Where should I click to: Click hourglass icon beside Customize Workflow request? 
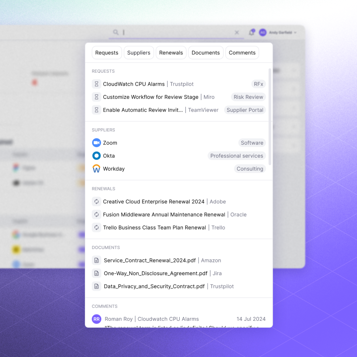coord(96,97)
